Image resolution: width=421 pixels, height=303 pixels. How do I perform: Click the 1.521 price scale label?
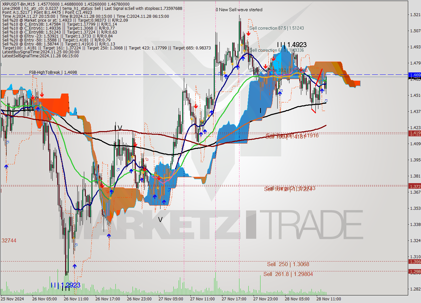click(x=415, y=14)
